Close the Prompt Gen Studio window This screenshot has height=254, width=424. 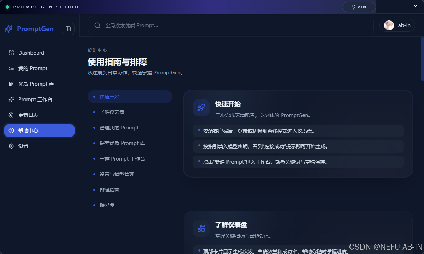coord(416,7)
